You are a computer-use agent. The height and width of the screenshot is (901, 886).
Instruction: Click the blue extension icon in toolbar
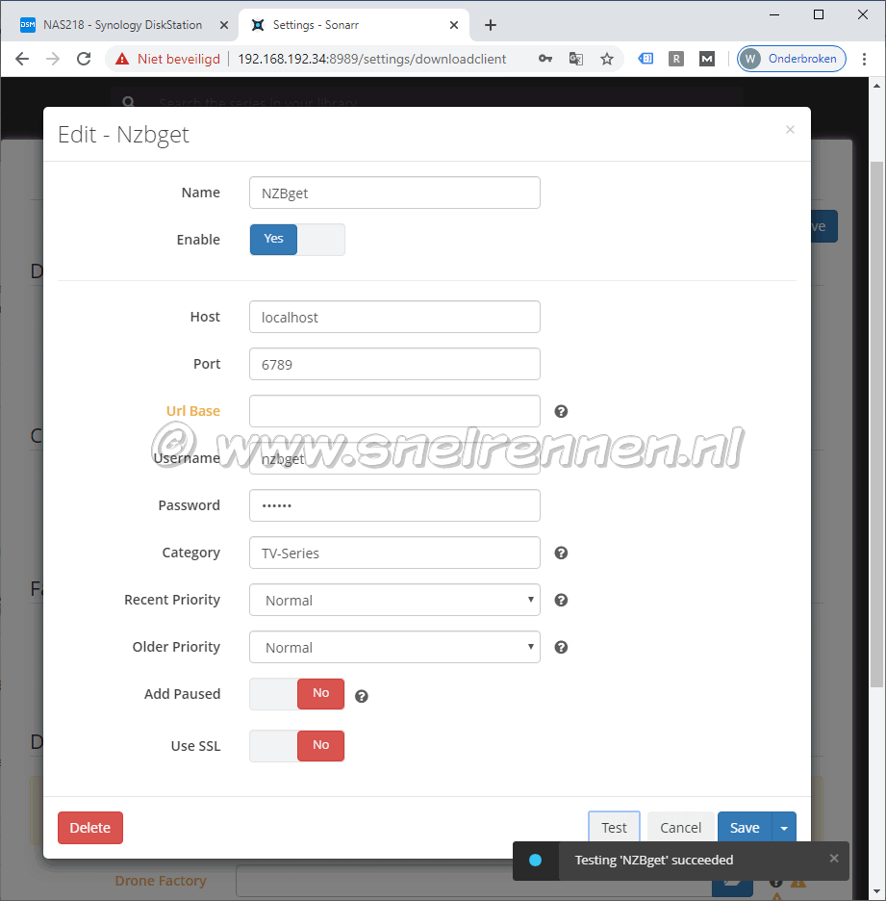coord(646,59)
